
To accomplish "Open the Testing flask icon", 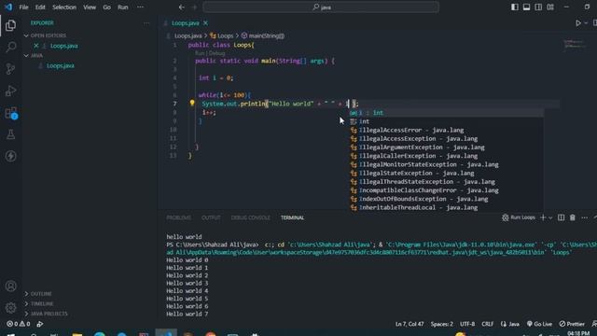I will pos(10,134).
